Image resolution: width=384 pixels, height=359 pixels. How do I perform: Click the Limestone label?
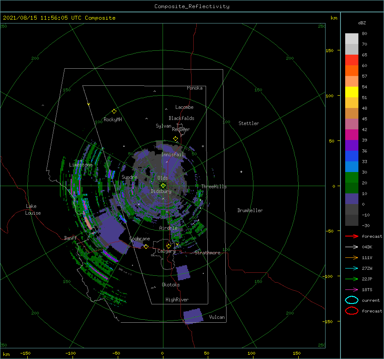[81, 165]
